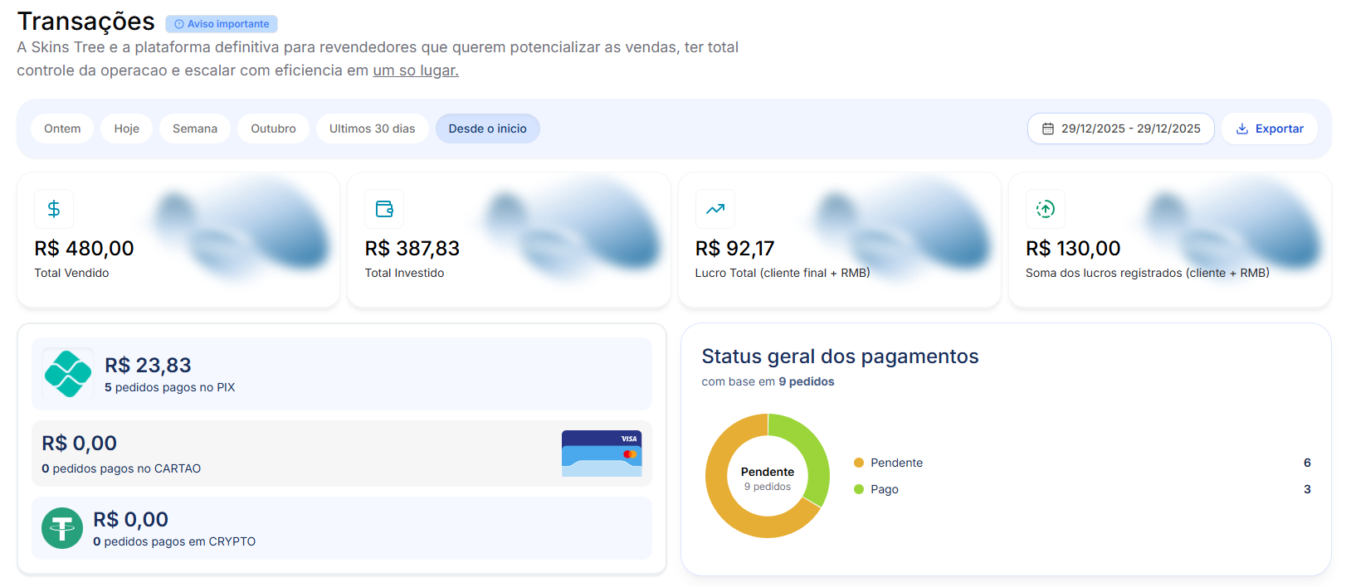Click the Tether crypto coin icon
The image size is (1346, 587).
62,528
